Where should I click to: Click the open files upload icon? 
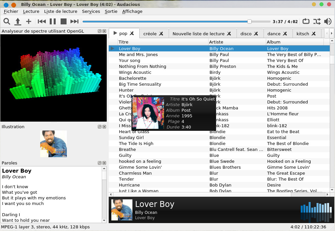pyautogui.click(x=18, y=22)
